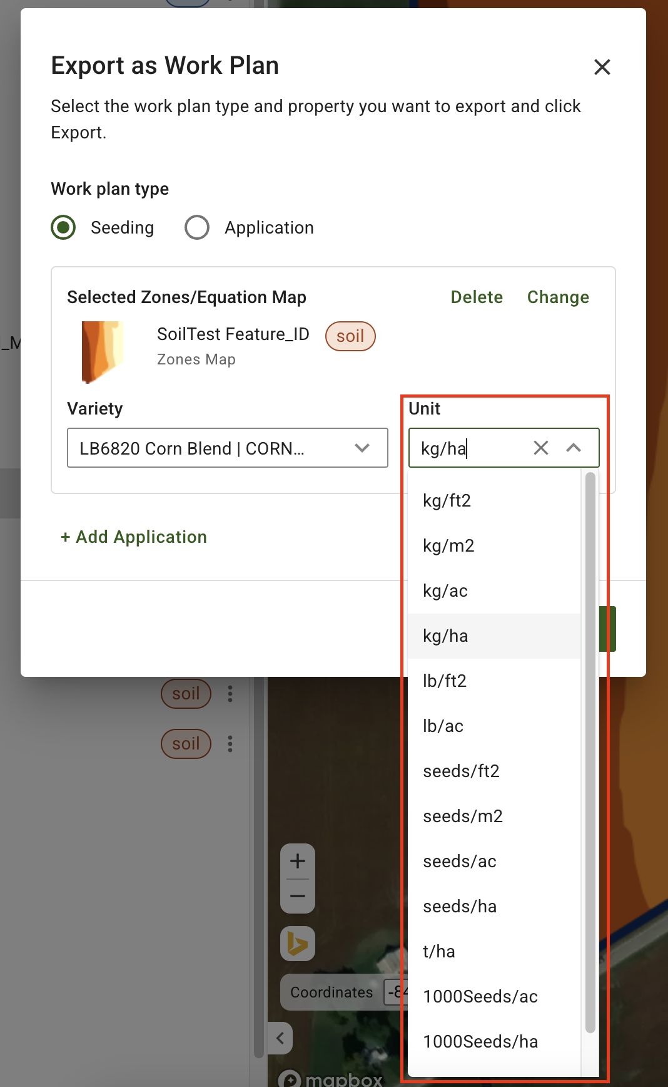Choose seeds/ha from the unit list
Viewport: 668px width, 1087px height.
coord(460,907)
